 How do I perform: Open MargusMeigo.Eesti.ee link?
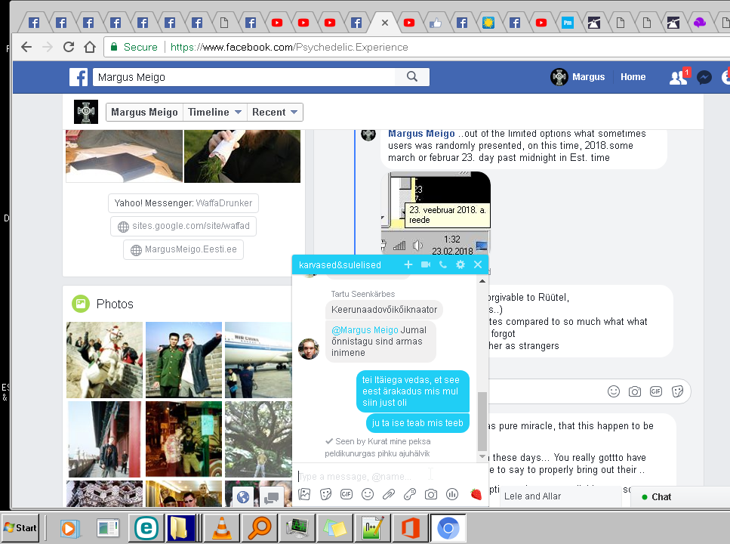[183, 249]
